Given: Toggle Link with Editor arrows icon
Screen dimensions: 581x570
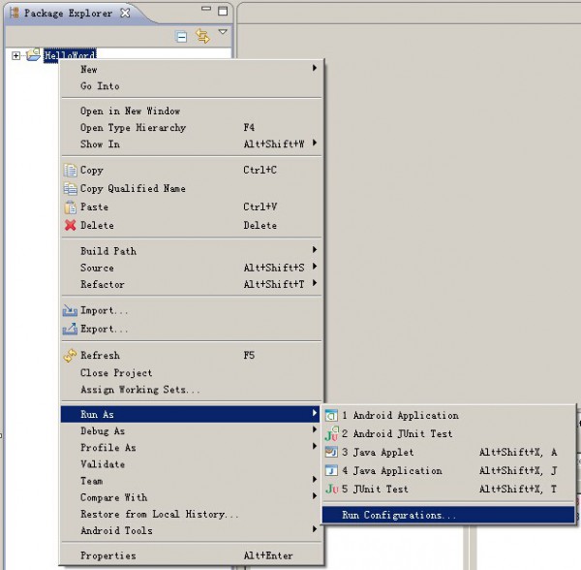Looking at the screenshot, I should click(x=202, y=36).
